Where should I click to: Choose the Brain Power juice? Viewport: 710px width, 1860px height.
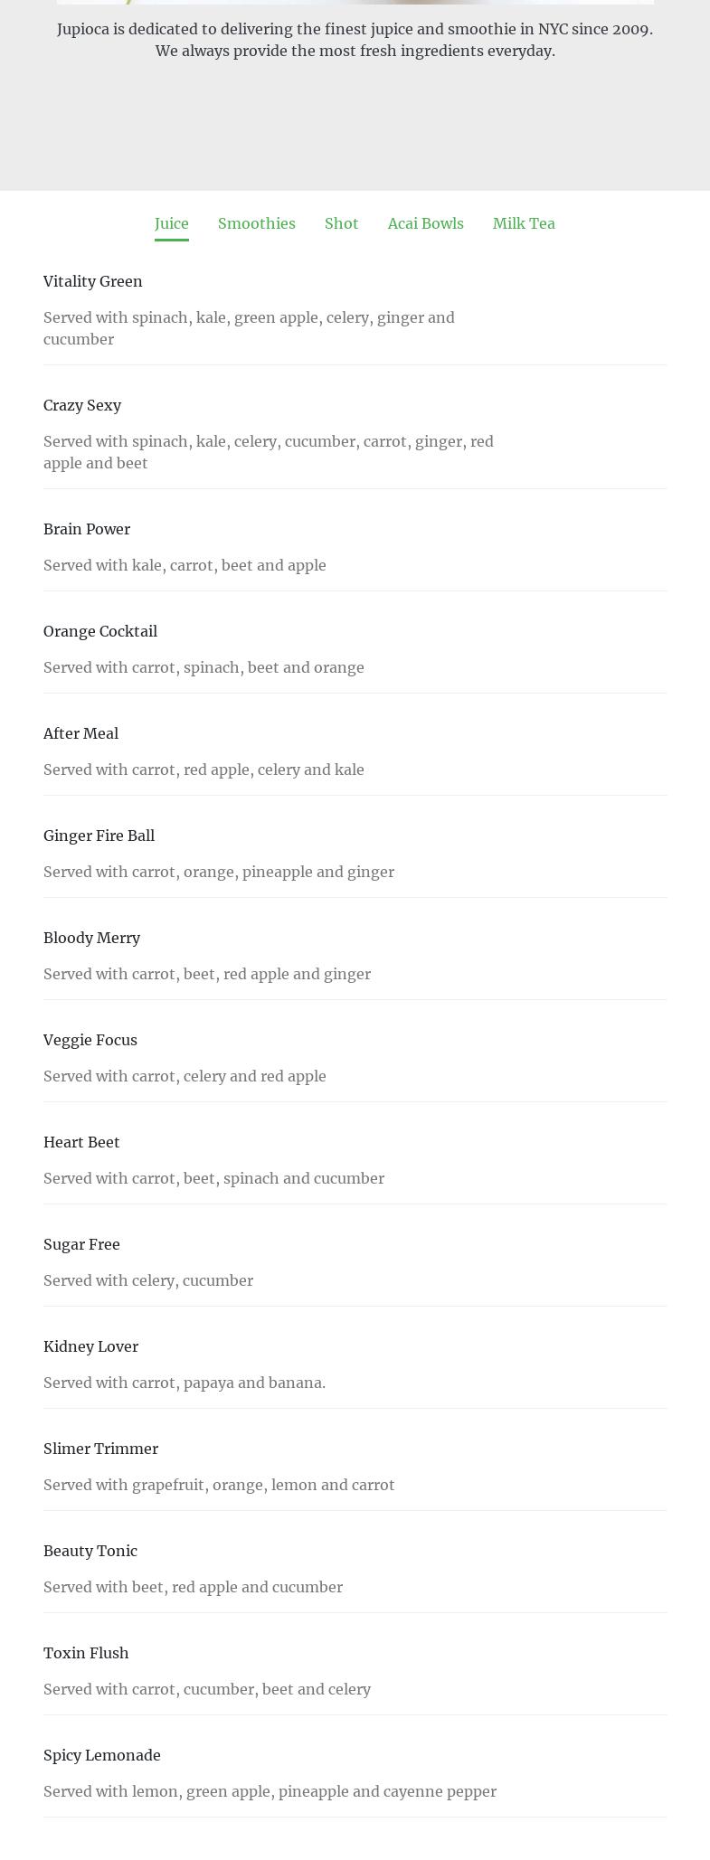coord(87,529)
